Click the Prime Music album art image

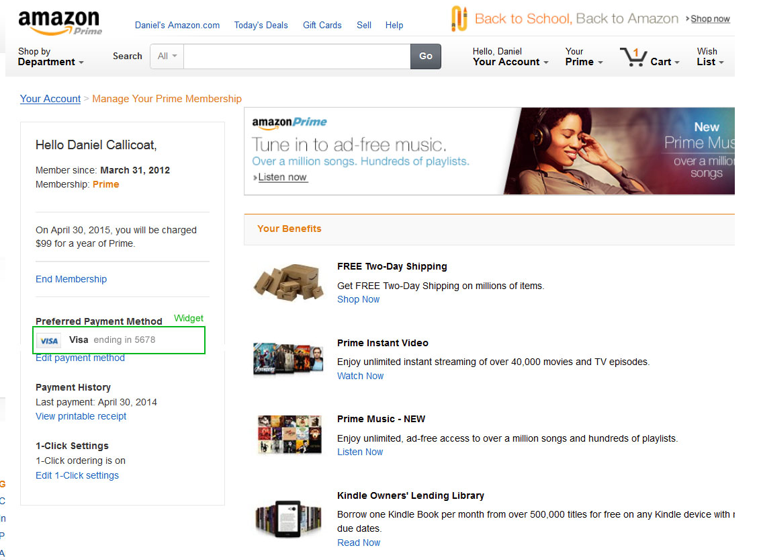289,434
